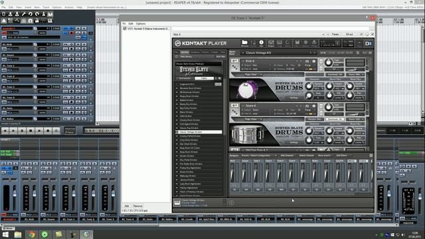
Task: Open FX window Options menu
Action: (x=141, y=24)
